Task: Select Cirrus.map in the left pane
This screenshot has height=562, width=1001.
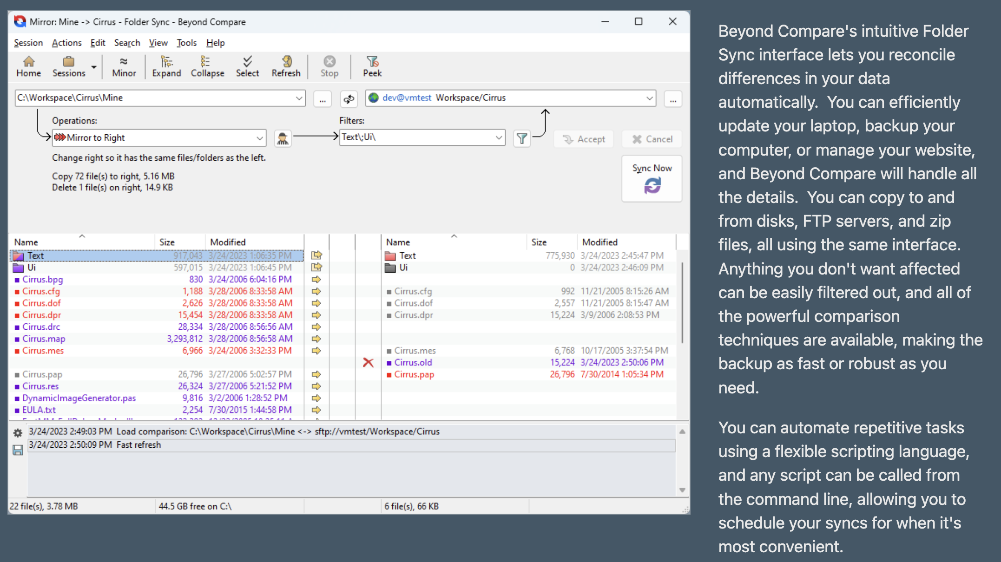Action: tap(44, 339)
